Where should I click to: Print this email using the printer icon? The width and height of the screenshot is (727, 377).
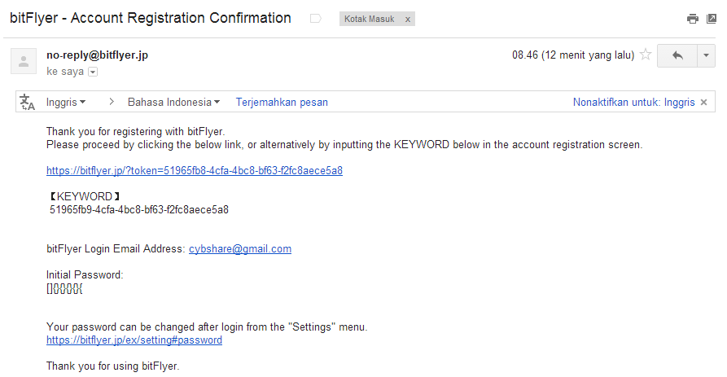coord(692,19)
